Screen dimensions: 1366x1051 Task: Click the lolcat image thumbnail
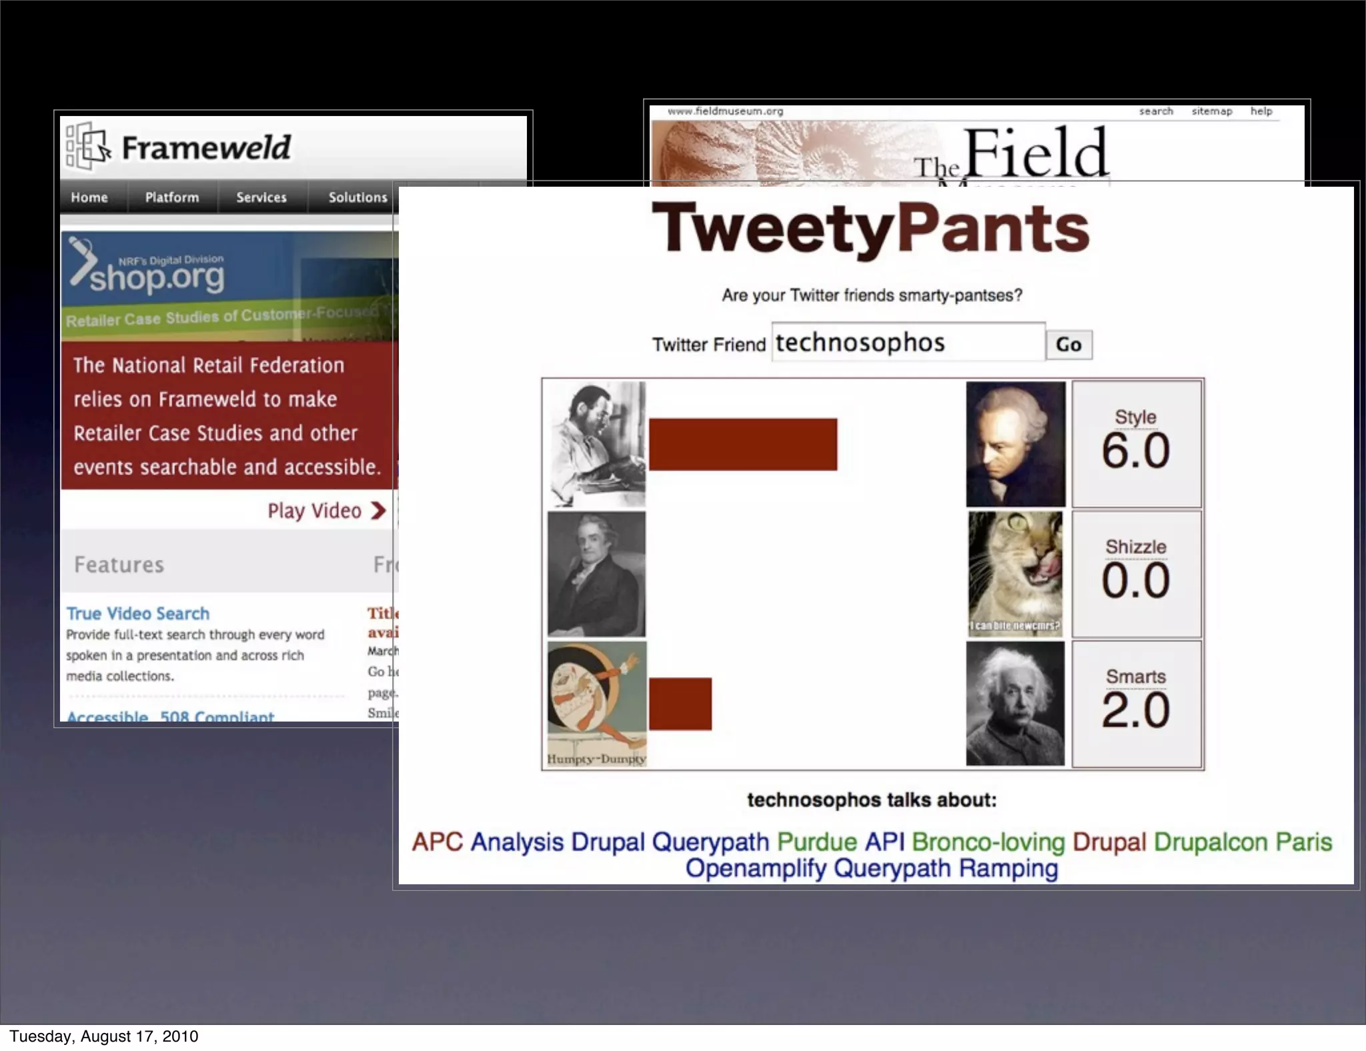tap(1015, 574)
